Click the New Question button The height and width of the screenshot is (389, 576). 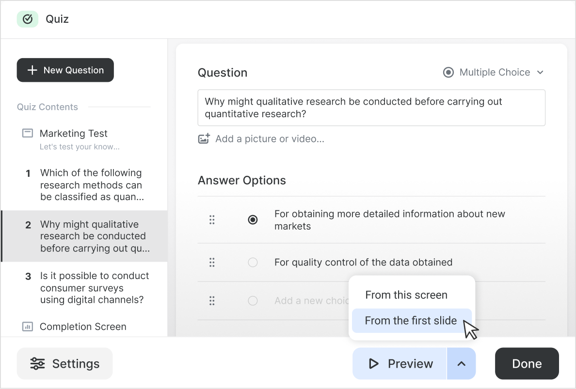pos(65,70)
